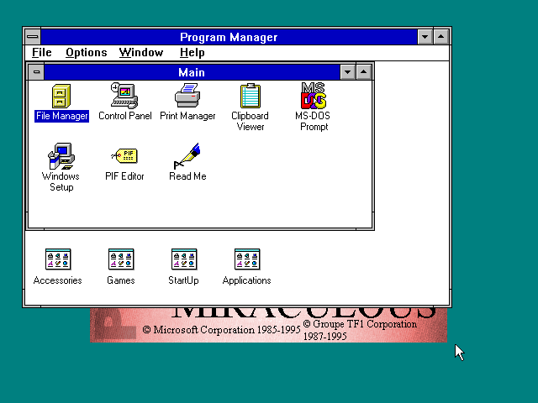Select the Accessories program group icon
This screenshot has height=403, width=538.
click(58, 259)
